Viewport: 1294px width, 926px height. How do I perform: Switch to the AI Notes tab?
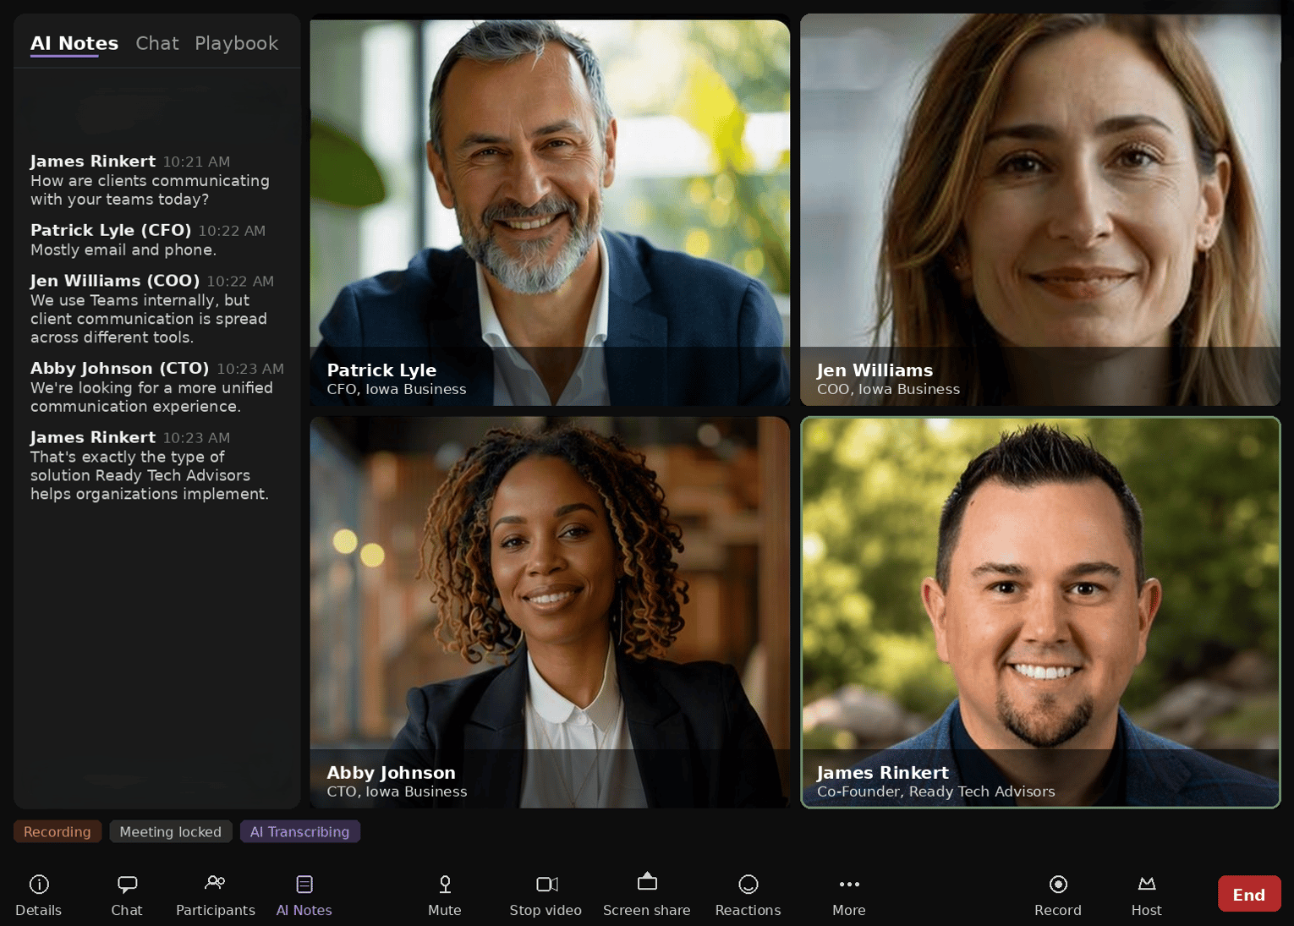click(x=74, y=43)
